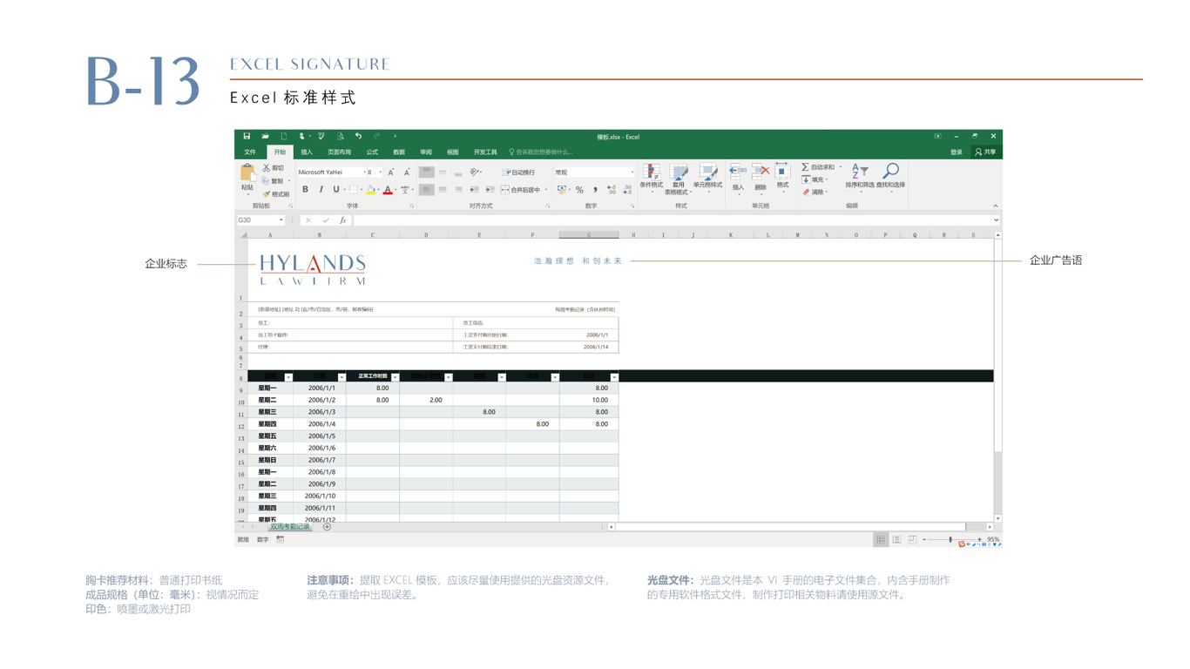
Task: Toggle center horizontal alignment
Action: [443, 189]
